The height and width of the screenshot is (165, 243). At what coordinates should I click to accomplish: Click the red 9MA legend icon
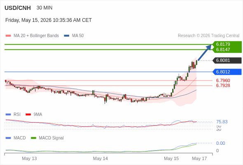[28, 115]
